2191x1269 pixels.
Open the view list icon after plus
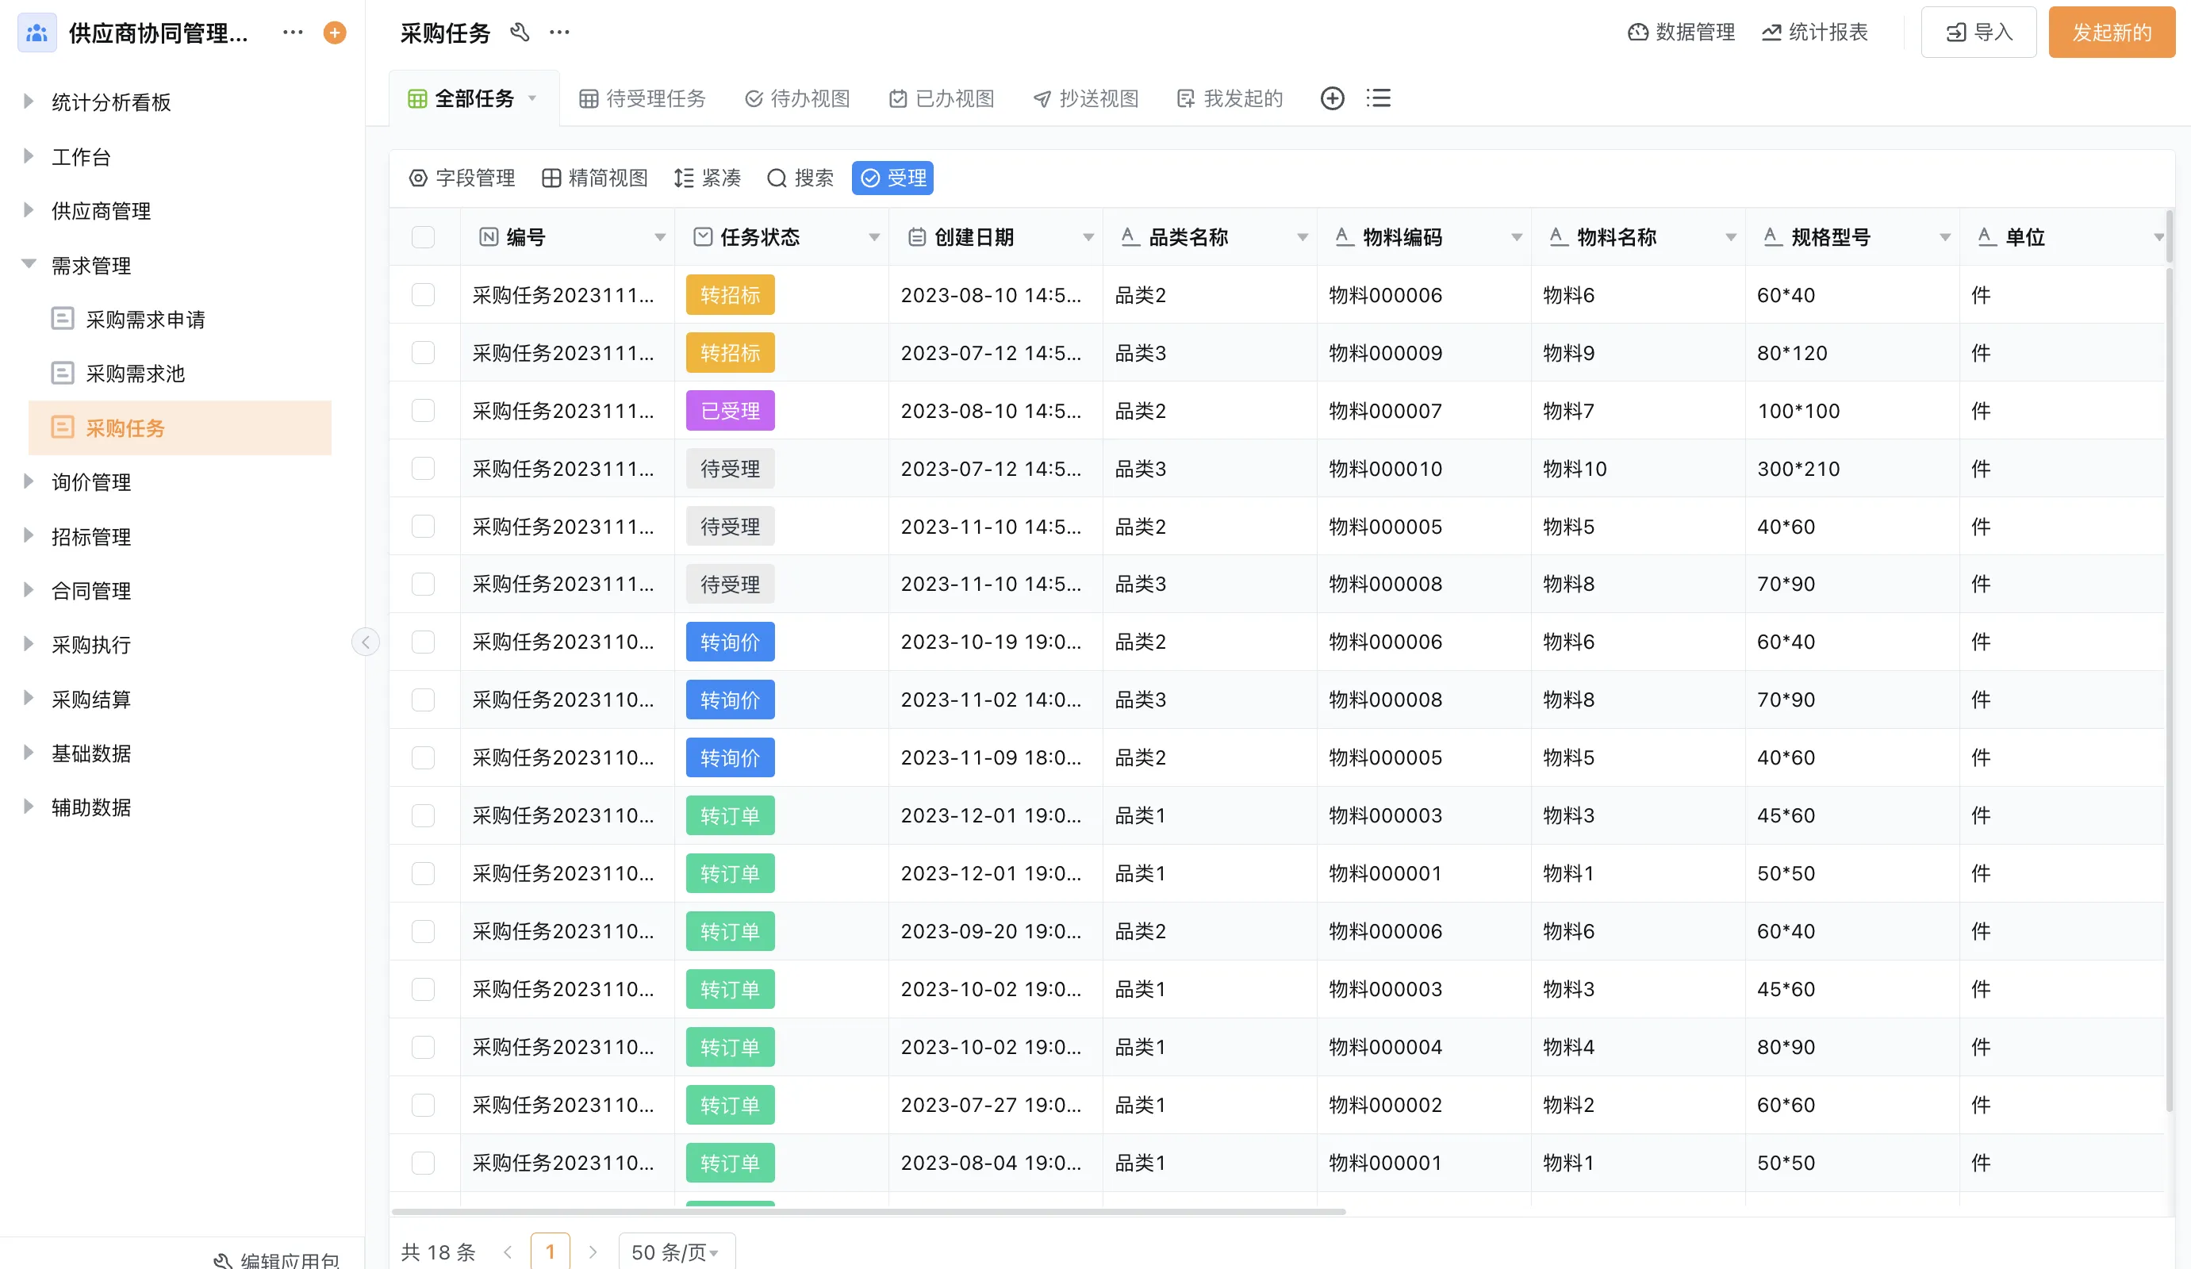coord(1378,98)
